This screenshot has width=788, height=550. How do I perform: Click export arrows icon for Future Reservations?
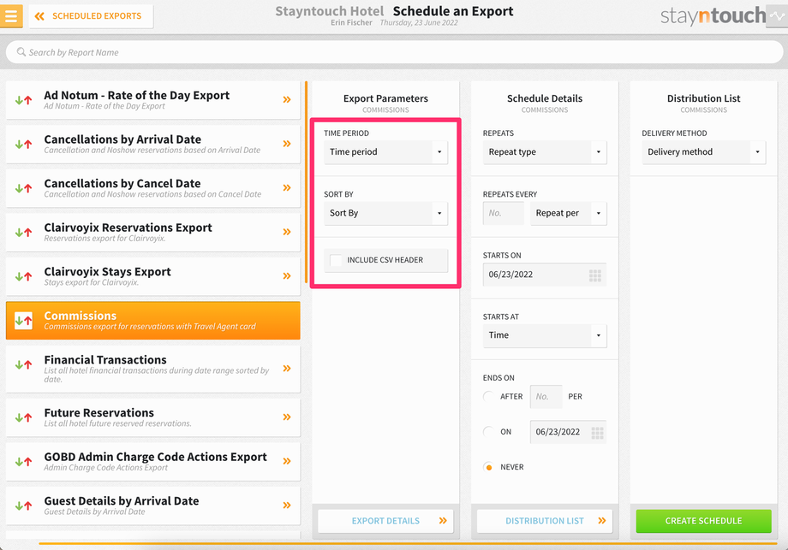click(24, 417)
